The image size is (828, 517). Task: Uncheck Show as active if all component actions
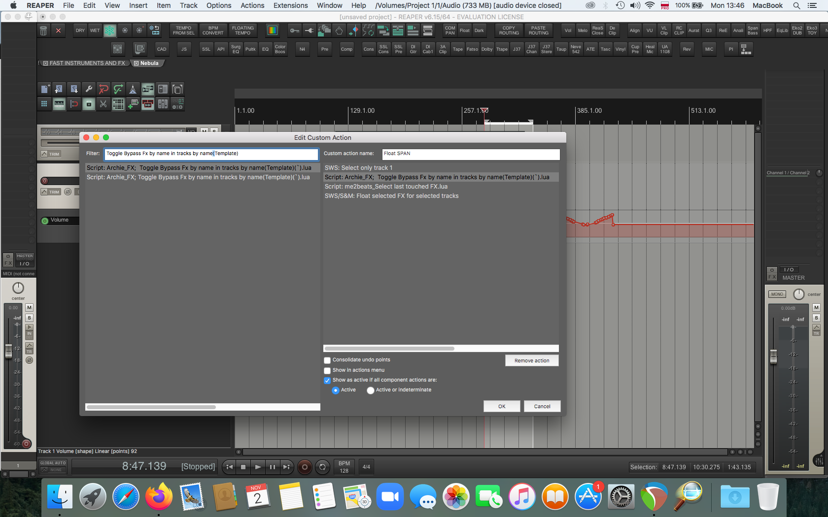click(327, 380)
